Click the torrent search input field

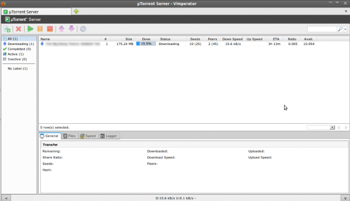[x=322, y=29]
